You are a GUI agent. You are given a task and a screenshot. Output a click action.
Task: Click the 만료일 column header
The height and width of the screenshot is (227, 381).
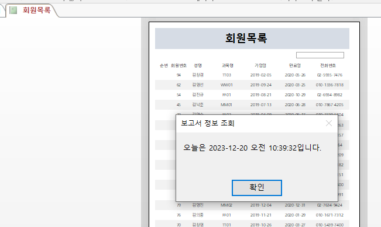coord(295,65)
